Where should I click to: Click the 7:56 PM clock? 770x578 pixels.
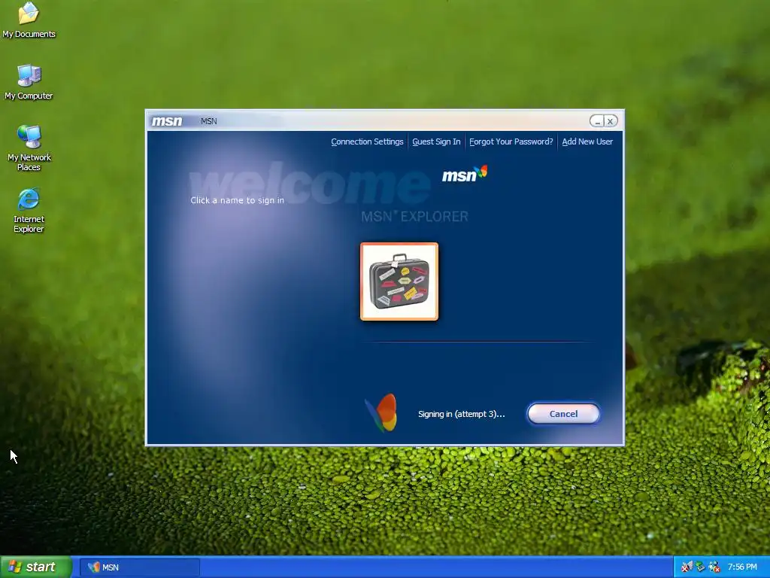(742, 567)
